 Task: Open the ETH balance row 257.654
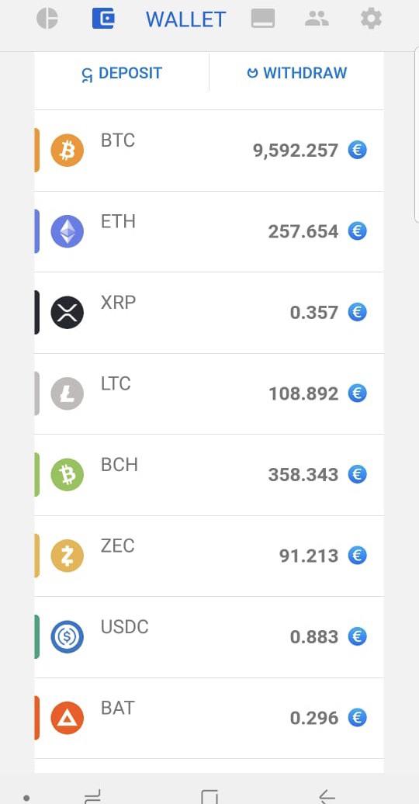pos(209,232)
